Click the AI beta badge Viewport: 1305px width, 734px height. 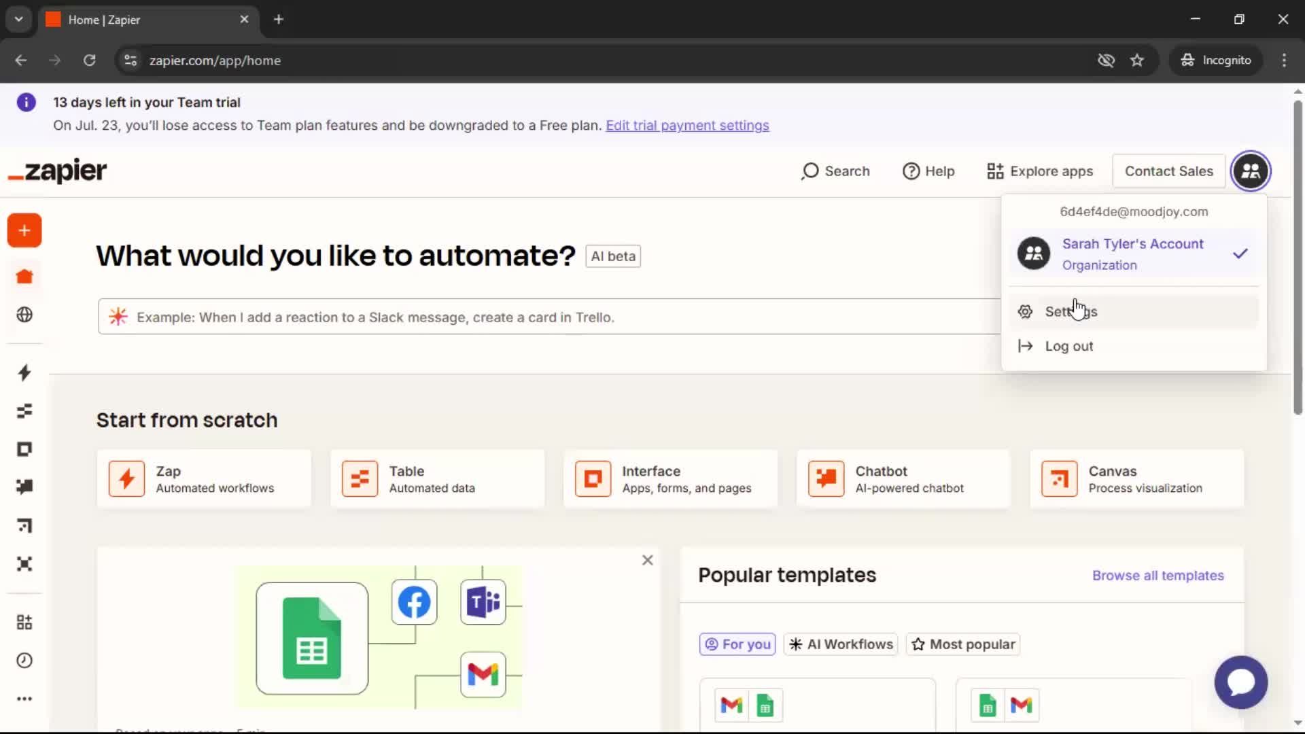tap(613, 256)
